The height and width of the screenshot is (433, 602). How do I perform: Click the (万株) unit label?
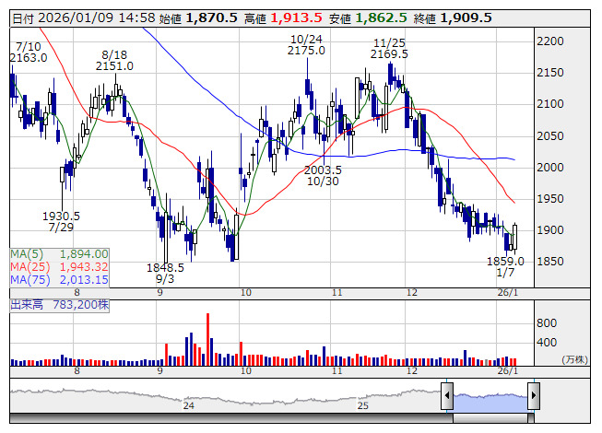coord(574,359)
